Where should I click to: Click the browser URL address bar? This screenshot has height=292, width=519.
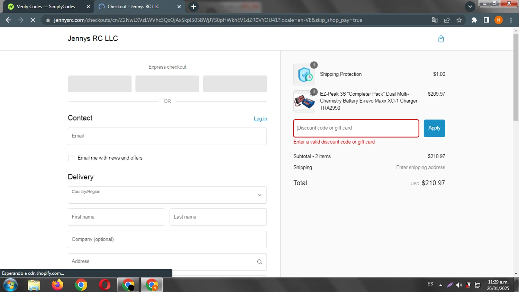208,20
